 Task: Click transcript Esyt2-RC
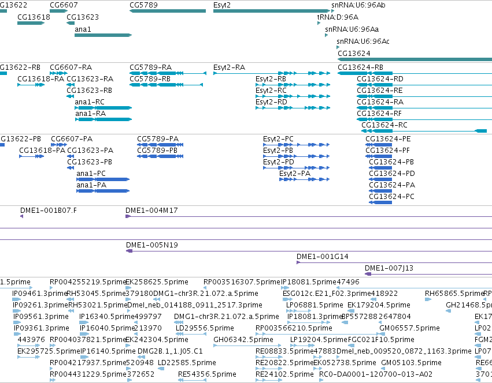pyautogui.click(x=271, y=91)
